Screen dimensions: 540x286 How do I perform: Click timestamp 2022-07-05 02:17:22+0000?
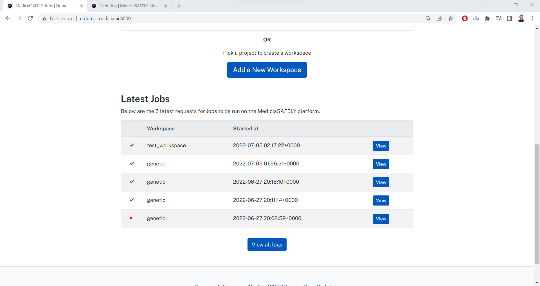[x=266, y=146]
